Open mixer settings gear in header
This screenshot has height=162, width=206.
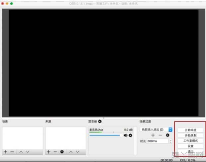(x=100, y=121)
